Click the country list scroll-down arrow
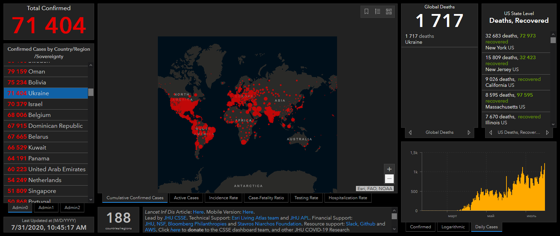Viewport: 560px width, 236px height. (x=91, y=200)
